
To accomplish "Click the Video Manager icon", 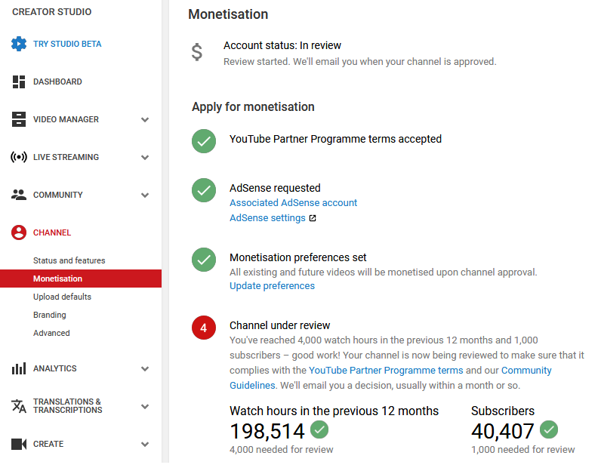I will pyautogui.click(x=19, y=119).
